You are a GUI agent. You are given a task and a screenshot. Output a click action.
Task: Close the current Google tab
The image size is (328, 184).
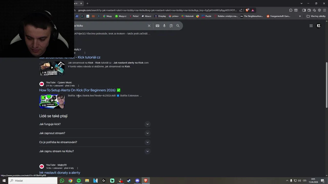81,3
